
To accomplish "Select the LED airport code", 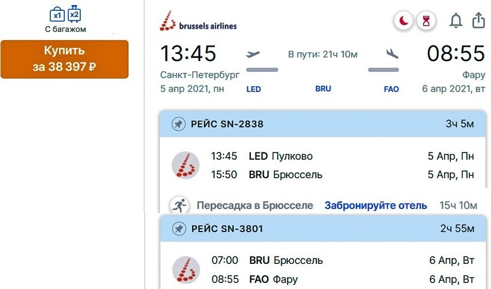I will pyautogui.click(x=253, y=89).
